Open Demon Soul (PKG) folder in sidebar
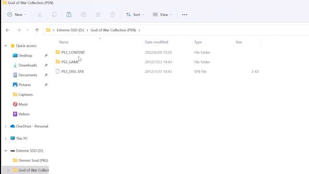Screen dimensions: 309x174 tap(33, 160)
